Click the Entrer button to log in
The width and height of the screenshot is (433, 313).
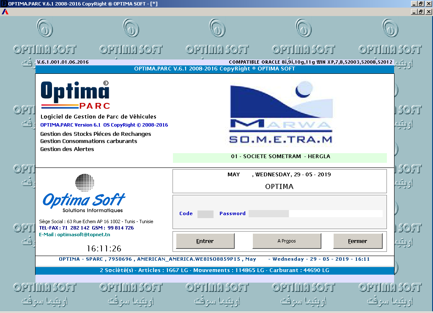point(205,241)
